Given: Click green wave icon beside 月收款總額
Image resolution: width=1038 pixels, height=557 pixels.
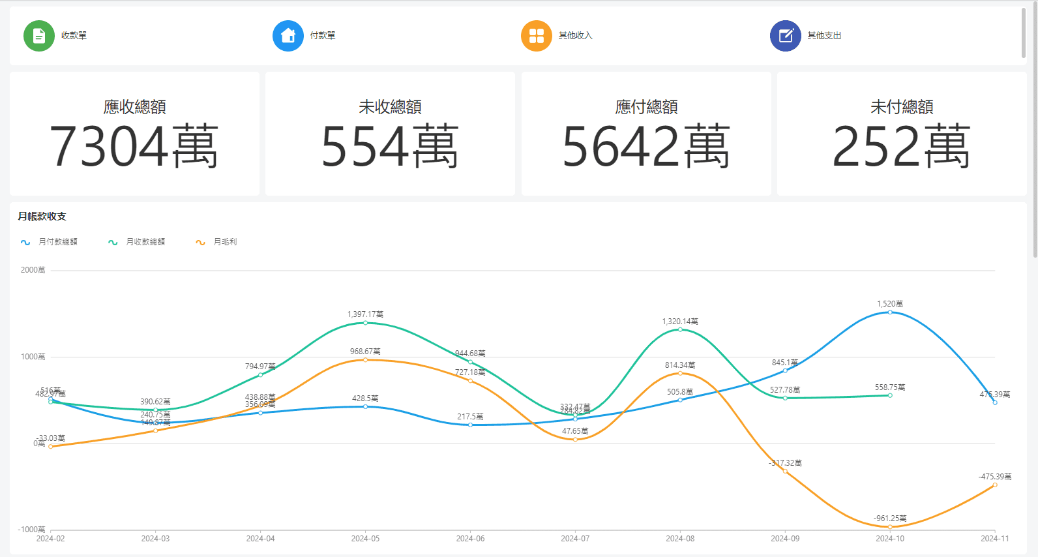Looking at the screenshot, I should point(113,242).
